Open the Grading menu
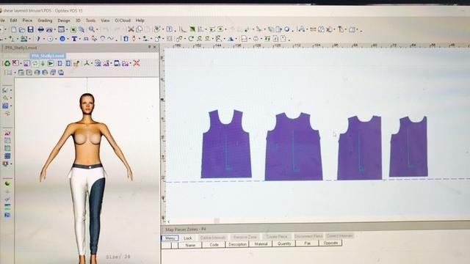 point(45,21)
